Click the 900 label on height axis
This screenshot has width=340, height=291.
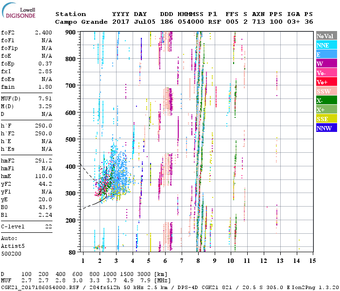tap(70, 32)
